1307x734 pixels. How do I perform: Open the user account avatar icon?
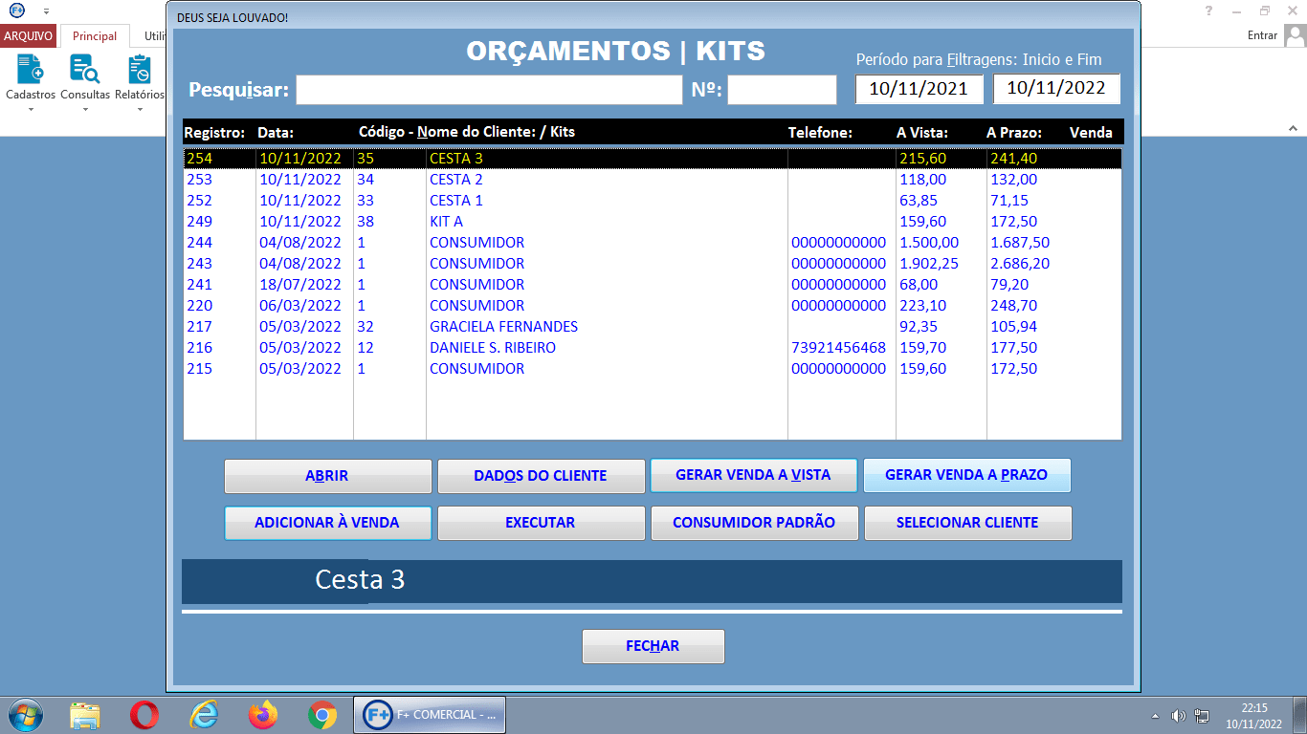point(1296,35)
